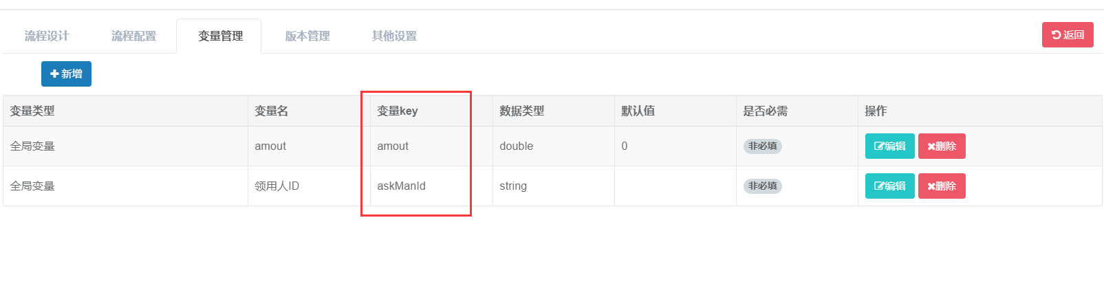1104x297 pixels.
Task: Click the 非必填 badge for askManId
Action: [762, 186]
